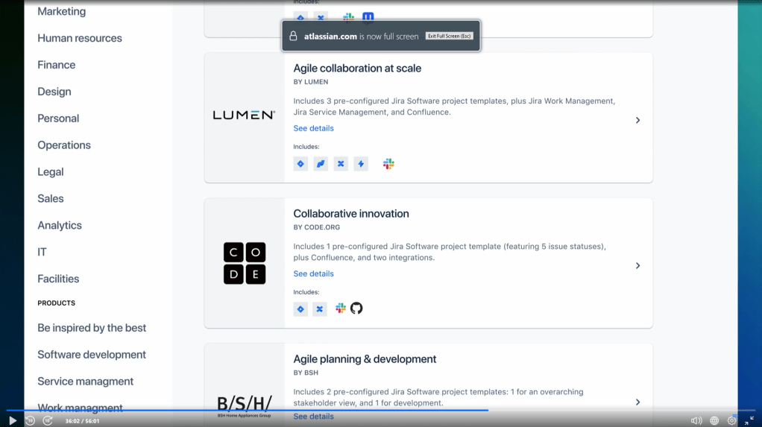
Task: Mute the video with speaker icon
Action: coord(696,420)
